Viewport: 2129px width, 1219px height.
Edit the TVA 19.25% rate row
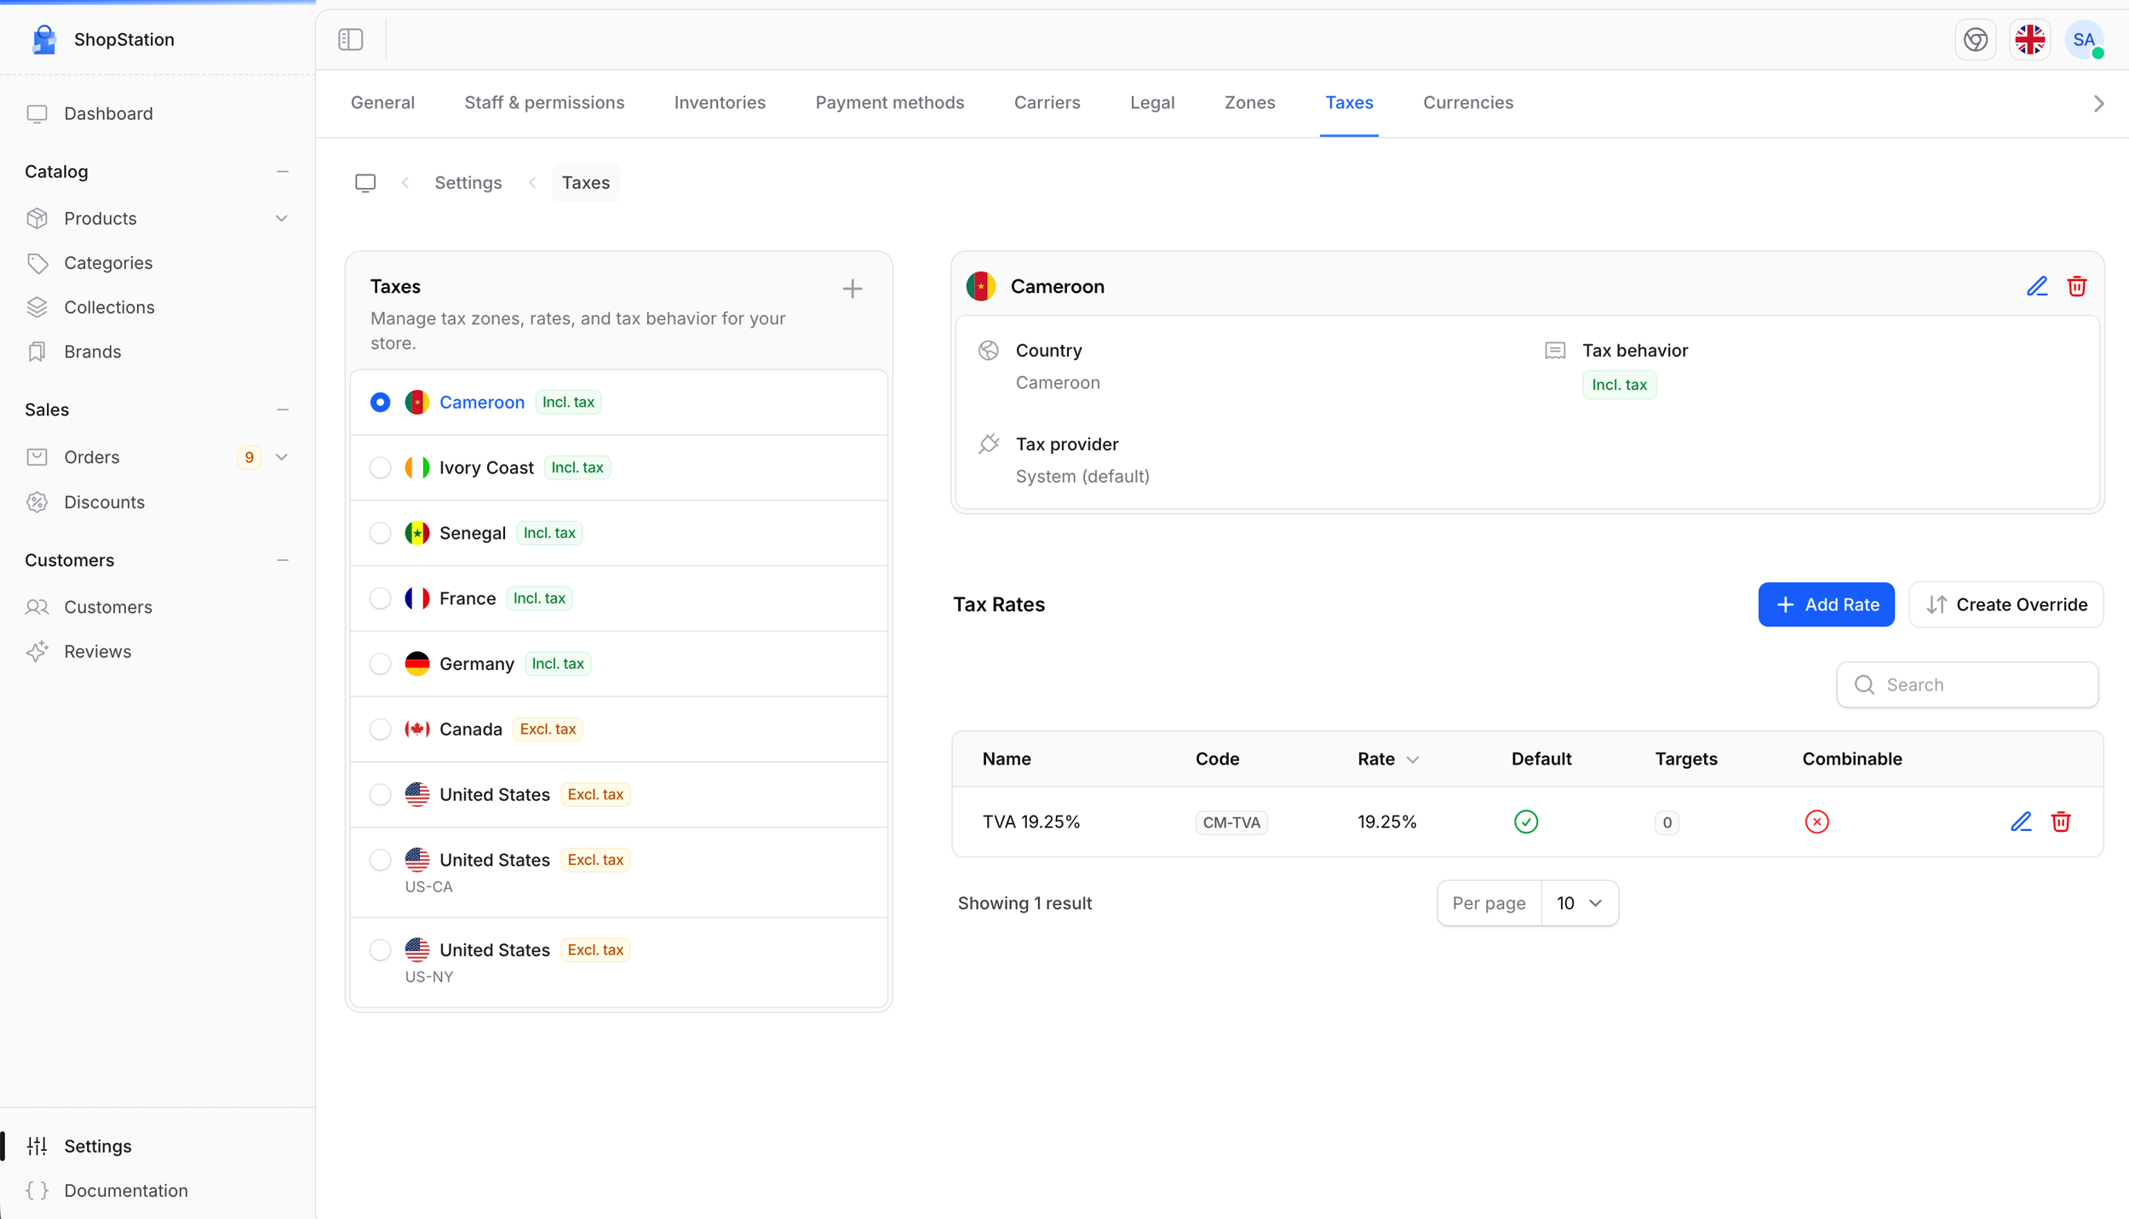pos(2021,822)
